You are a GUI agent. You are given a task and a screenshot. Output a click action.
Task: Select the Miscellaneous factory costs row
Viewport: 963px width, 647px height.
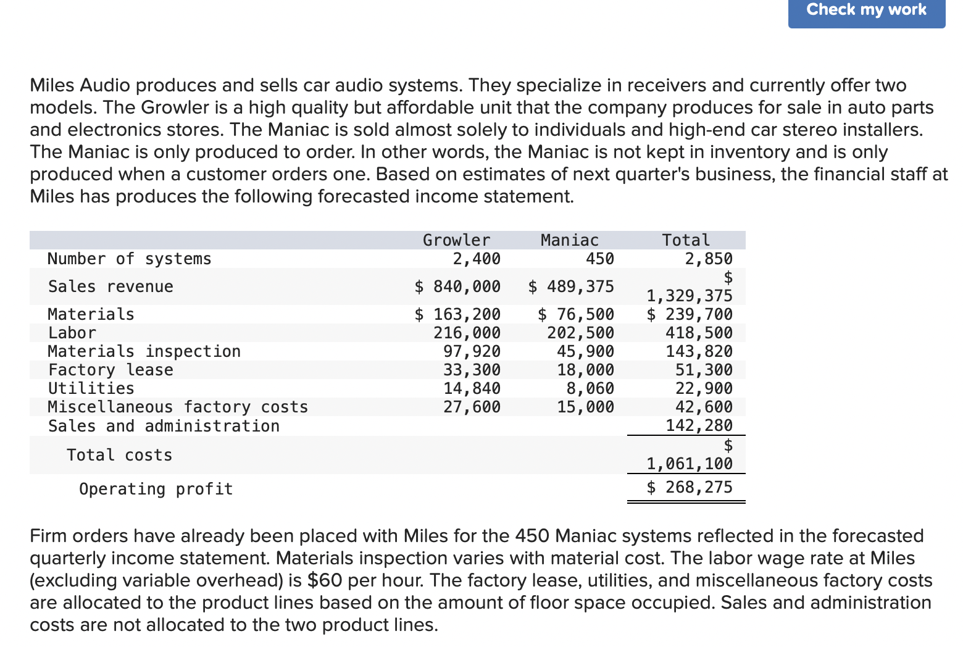coord(178,406)
